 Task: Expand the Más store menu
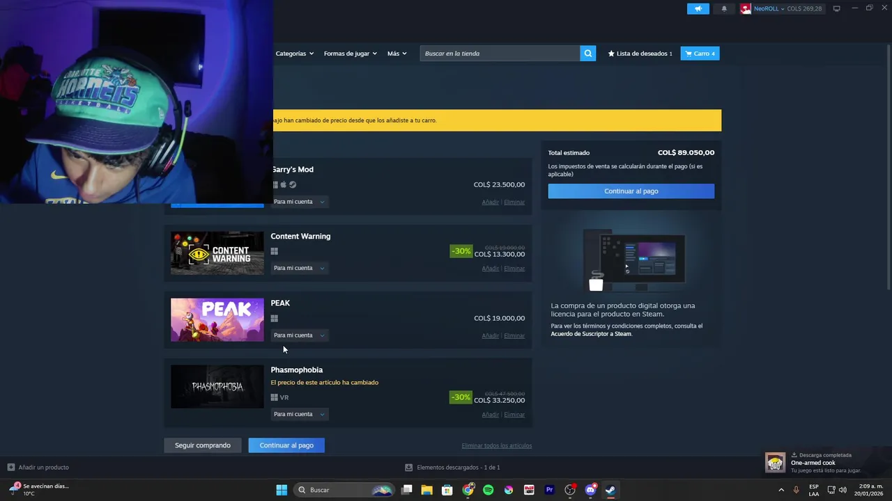pos(397,54)
